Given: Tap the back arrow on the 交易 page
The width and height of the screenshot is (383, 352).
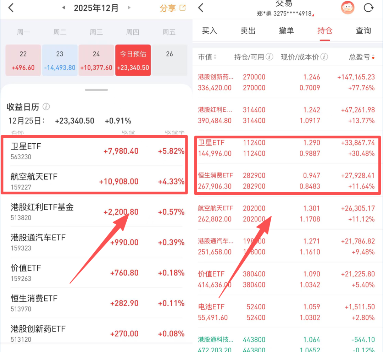Looking at the screenshot, I should point(201,7).
